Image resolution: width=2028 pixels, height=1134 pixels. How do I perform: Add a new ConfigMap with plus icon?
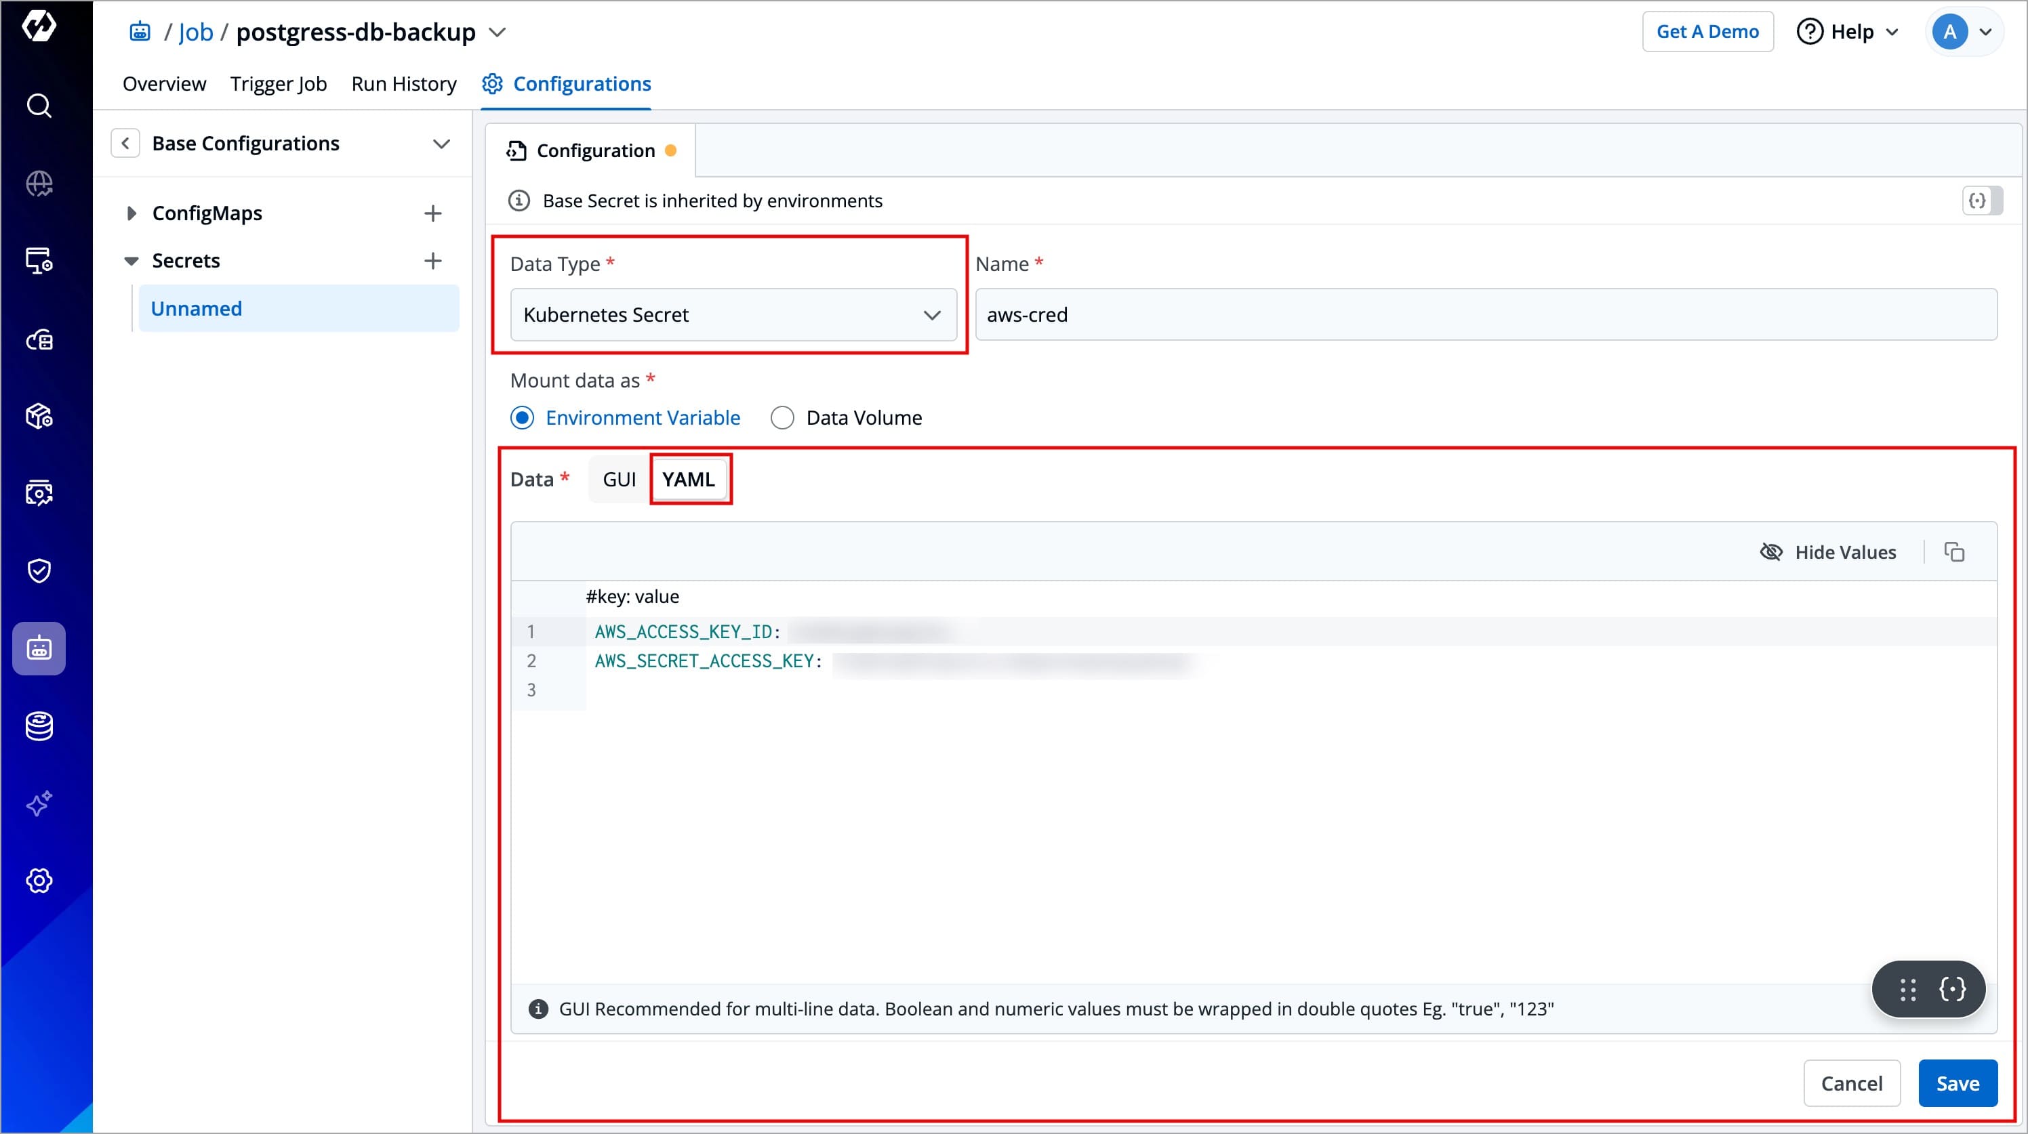pyautogui.click(x=432, y=213)
